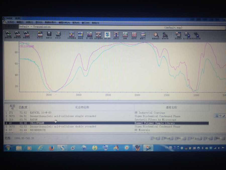
Task: Open the 文件(F) menu
Action: (x=11, y=22)
